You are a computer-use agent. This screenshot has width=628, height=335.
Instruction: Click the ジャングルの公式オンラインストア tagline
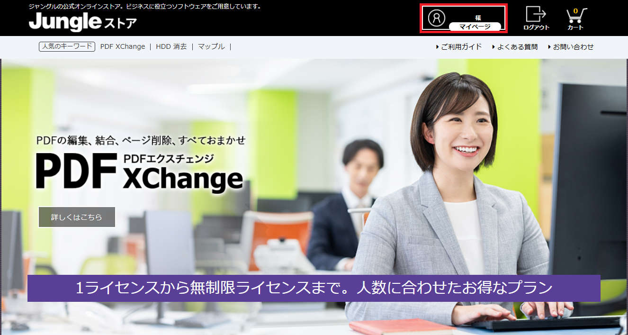point(145,7)
